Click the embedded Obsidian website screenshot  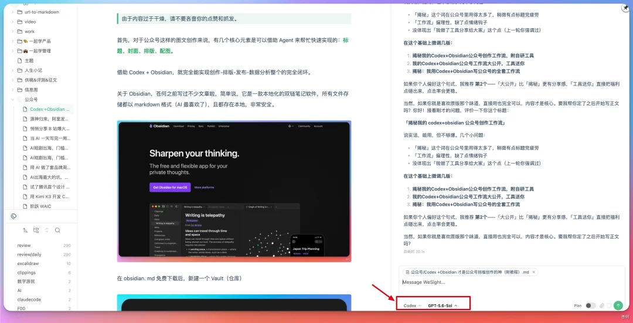234,191
